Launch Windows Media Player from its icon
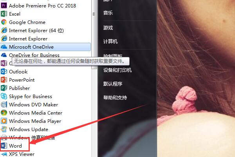Screen dimensions: 235x157 4,121
